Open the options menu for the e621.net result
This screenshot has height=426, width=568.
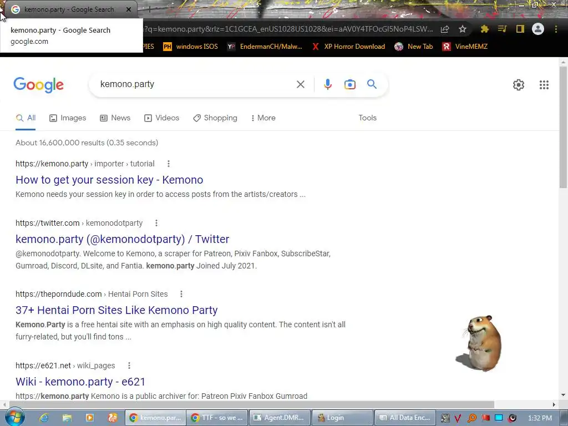pyautogui.click(x=129, y=366)
